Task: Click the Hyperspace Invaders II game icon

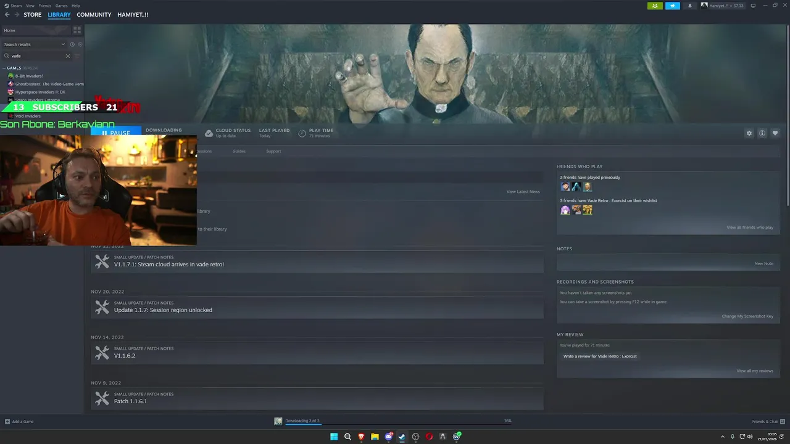Action: coord(10,92)
